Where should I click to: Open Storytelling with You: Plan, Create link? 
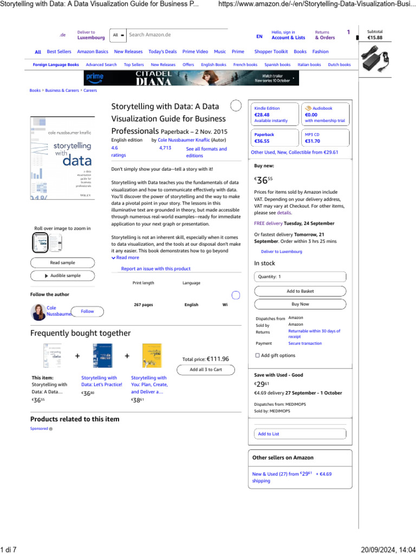(149, 385)
